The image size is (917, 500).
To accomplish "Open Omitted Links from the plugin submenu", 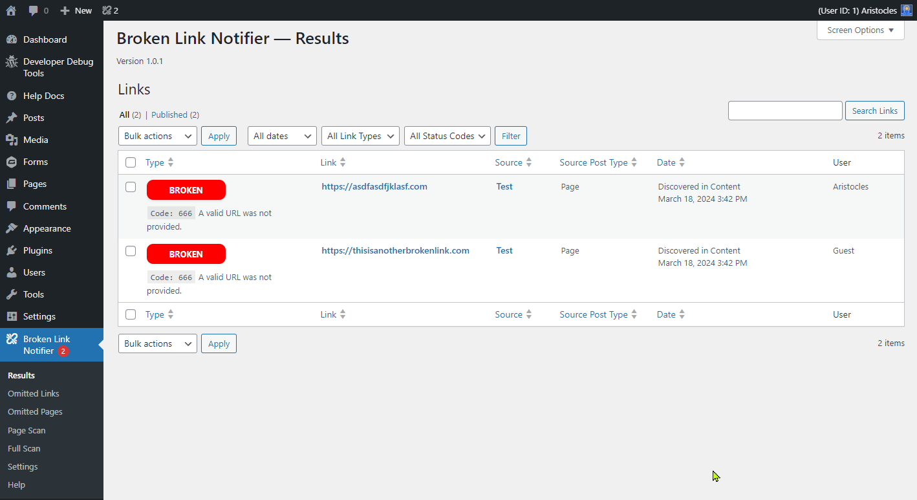I will pos(33,393).
